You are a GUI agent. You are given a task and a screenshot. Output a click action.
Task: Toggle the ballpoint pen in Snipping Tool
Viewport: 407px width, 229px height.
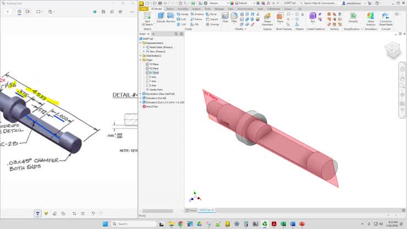click(x=37, y=214)
